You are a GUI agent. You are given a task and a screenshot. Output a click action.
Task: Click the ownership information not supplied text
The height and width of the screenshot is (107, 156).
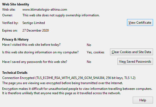pos(61,15)
